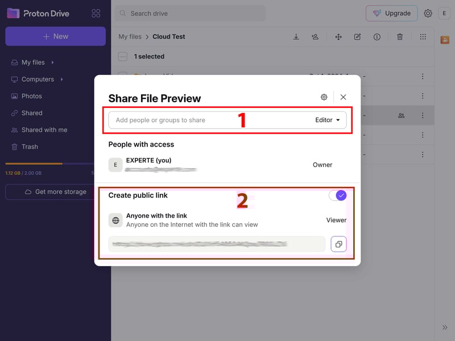Switch layout with the grid view icon
455x341 pixels.
click(423, 37)
